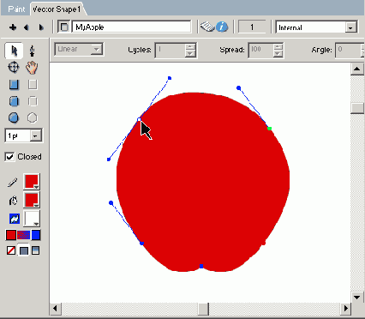Click the pencil stroke color icon
Image resolution: width=365 pixels, height=319 pixels.
pyautogui.click(x=13, y=182)
